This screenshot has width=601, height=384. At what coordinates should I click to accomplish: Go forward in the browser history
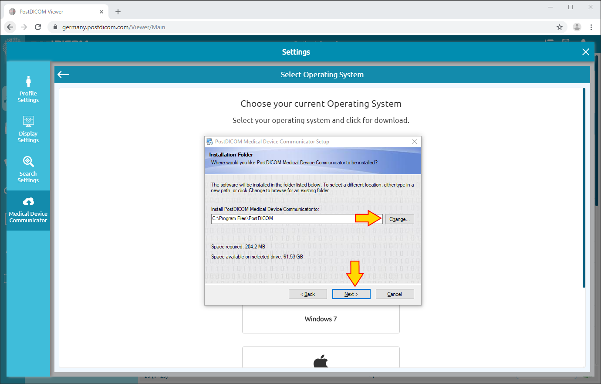tap(24, 27)
